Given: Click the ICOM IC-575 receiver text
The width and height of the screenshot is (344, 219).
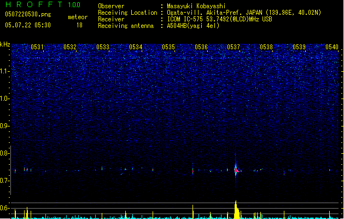Looking at the screenshot, I should coord(220,19).
